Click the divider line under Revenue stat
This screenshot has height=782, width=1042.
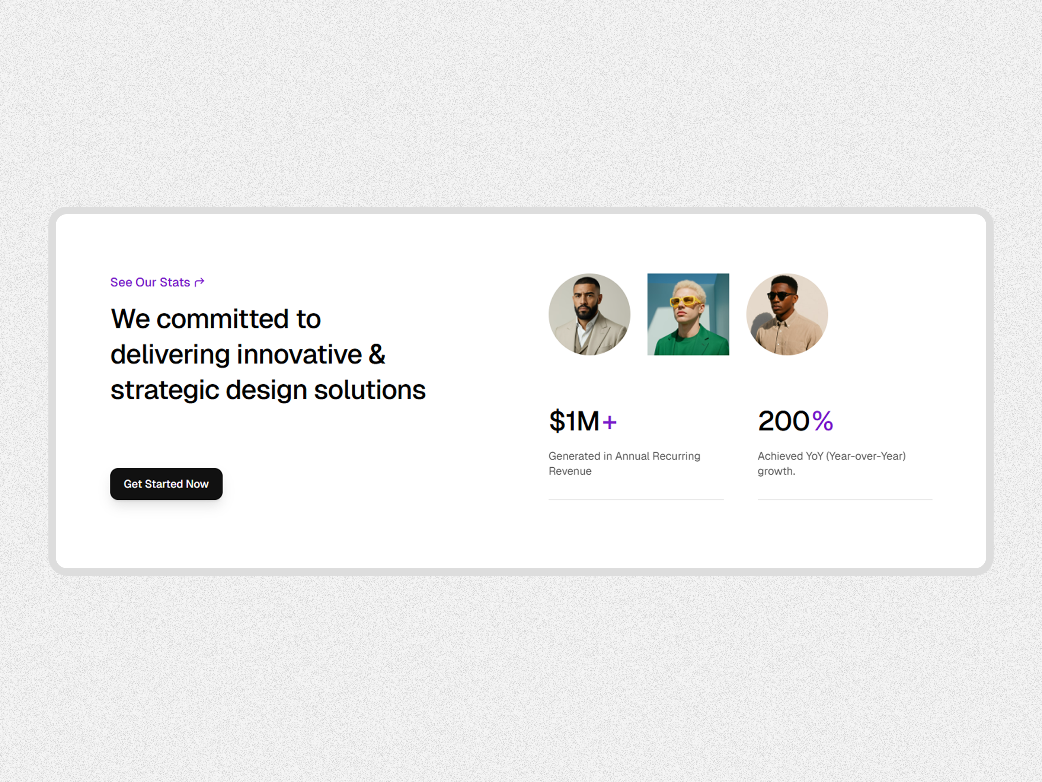[x=636, y=500]
